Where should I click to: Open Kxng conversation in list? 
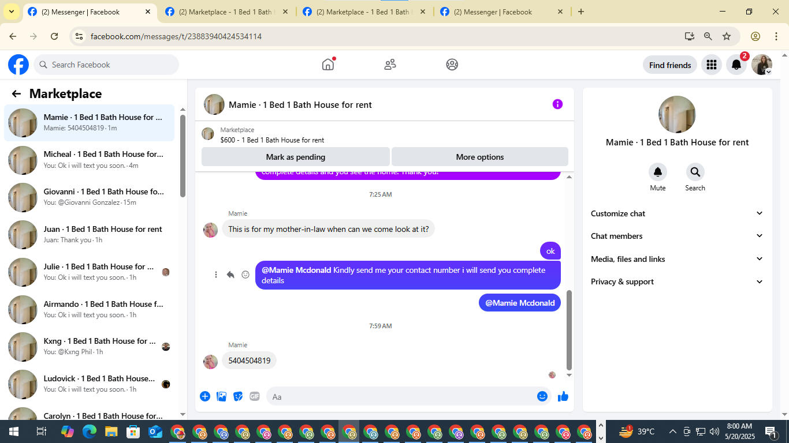point(90,347)
